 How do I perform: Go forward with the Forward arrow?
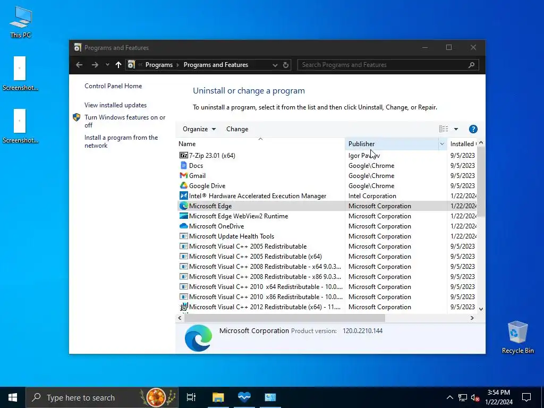[x=95, y=65]
